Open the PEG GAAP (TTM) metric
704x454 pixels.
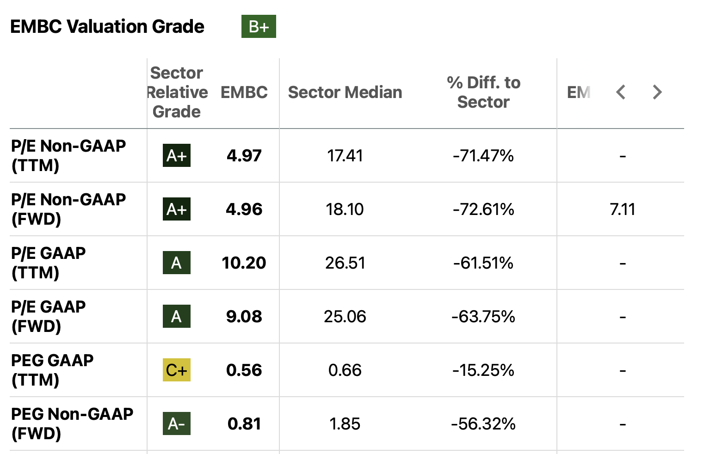(52, 370)
